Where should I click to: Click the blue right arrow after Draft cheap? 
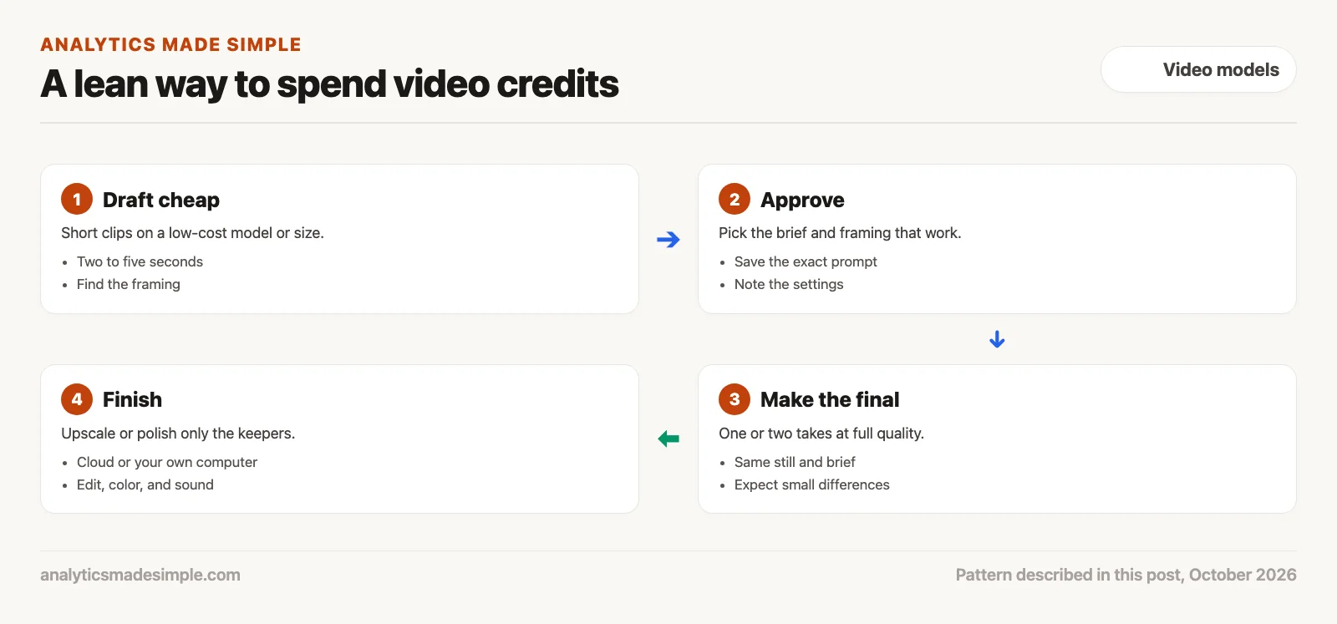click(668, 240)
